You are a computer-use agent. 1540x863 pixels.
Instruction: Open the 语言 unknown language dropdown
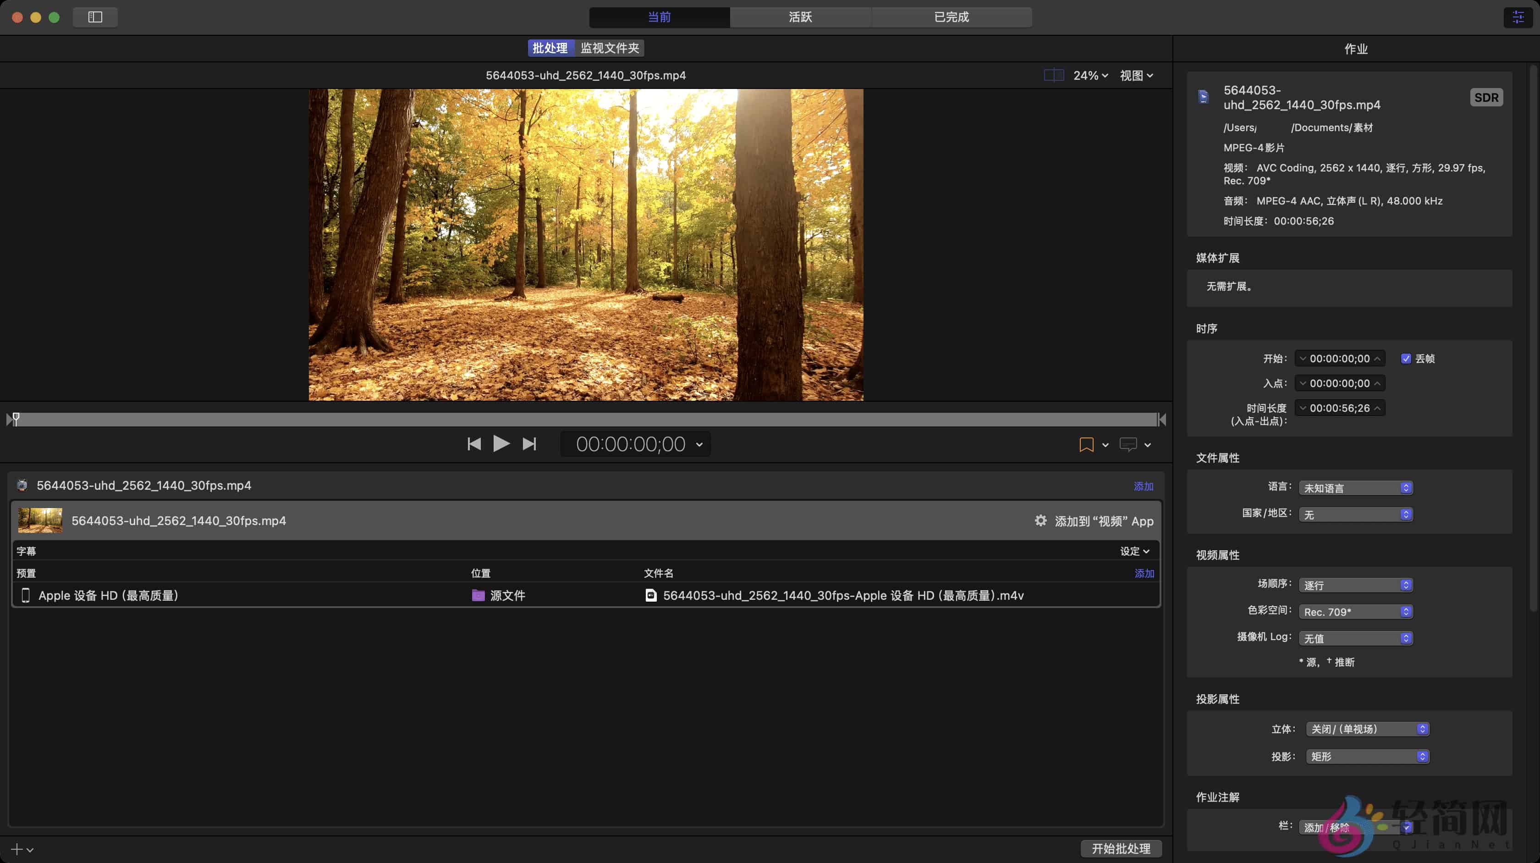point(1355,487)
